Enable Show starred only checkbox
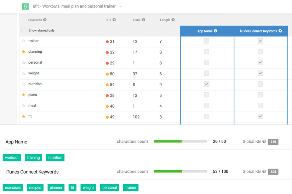292x194 pixels. click(24, 31)
